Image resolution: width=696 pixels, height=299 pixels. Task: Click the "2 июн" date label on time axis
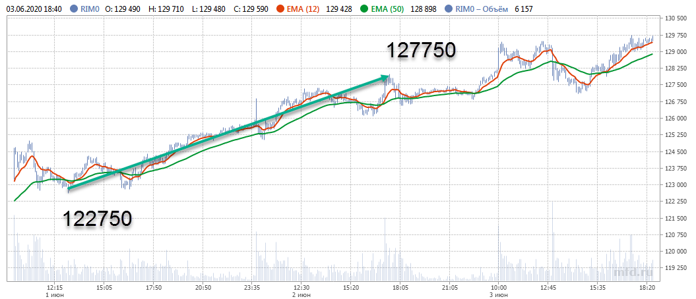[x=301, y=294]
